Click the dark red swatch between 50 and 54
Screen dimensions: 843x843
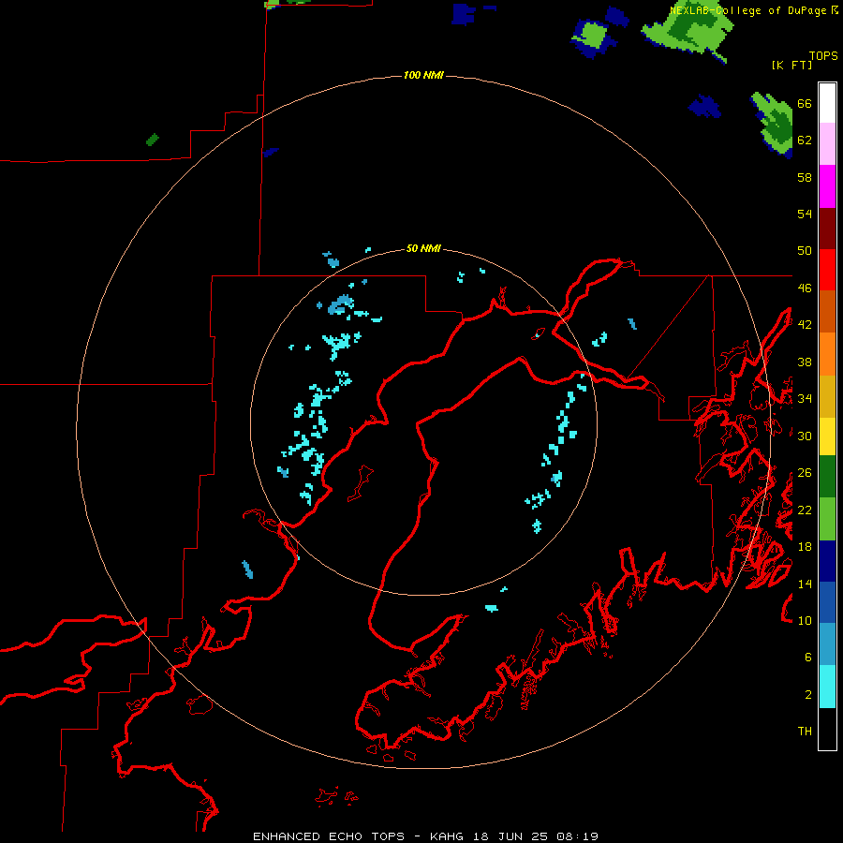pyautogui.click(x=827, y=229)
